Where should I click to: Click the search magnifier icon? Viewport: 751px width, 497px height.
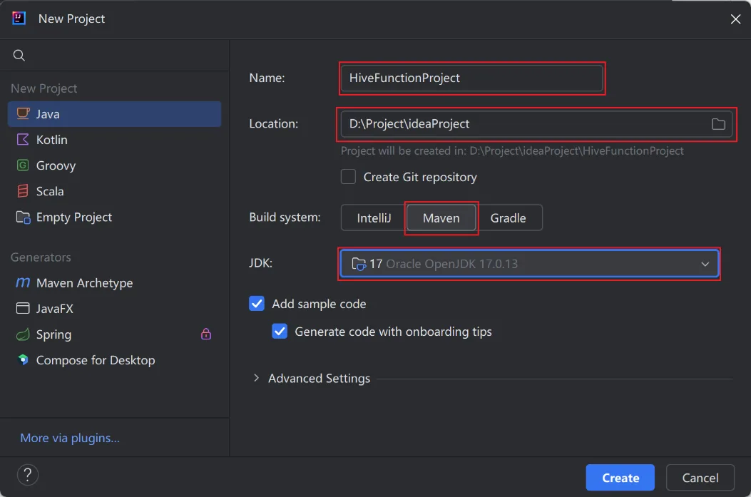tap(19, 55)
